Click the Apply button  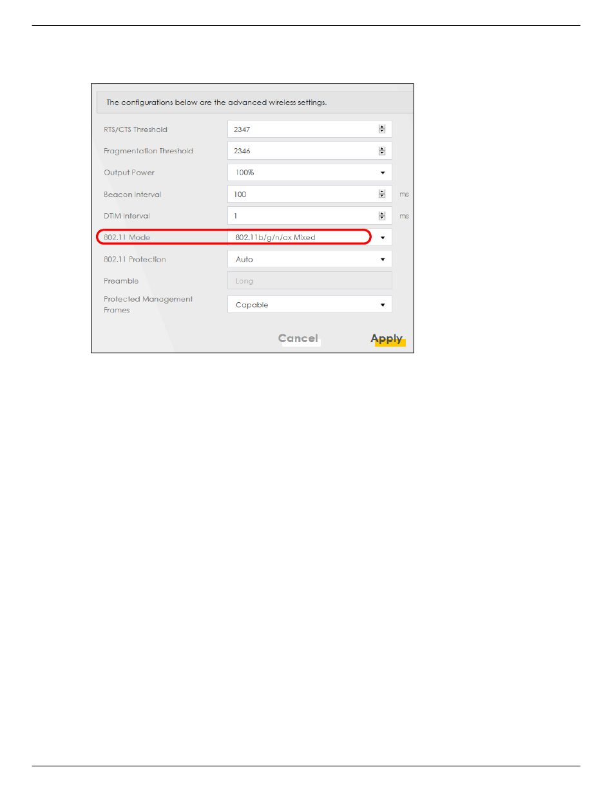387,338
